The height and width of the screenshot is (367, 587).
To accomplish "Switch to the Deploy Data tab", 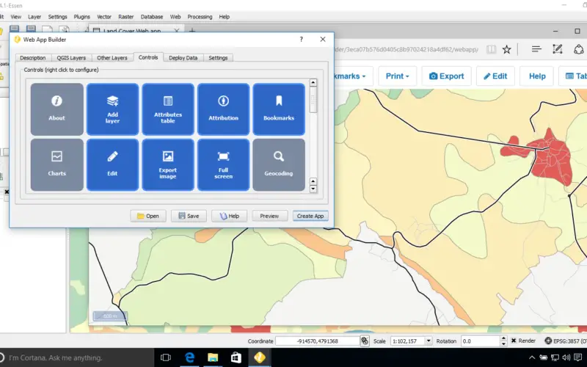I will (x=183, y=58).
